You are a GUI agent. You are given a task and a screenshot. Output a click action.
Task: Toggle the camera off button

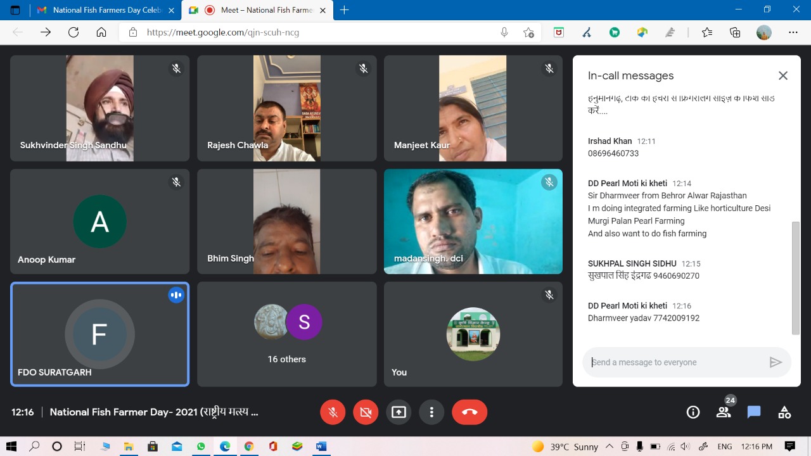click(x=366, y=412)
